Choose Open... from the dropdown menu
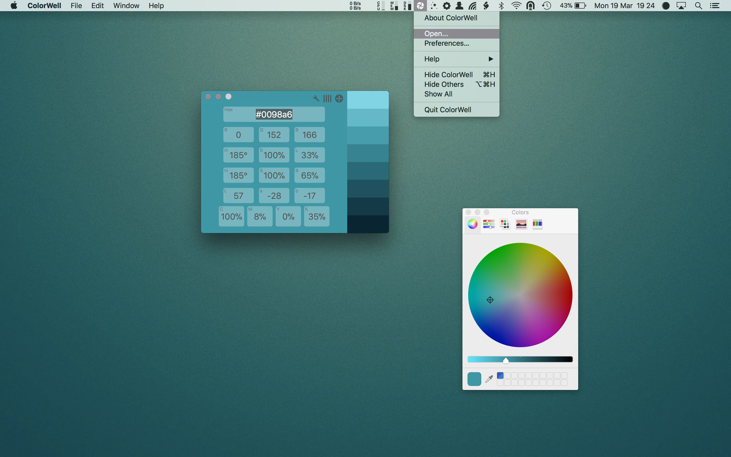731x457 pixels. point(456,34)
